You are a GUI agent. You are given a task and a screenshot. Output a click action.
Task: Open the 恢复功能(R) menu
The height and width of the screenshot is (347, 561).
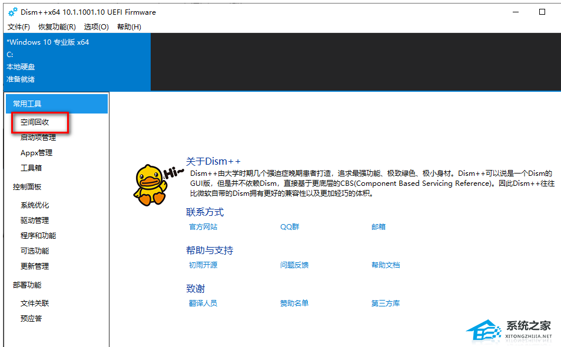tap(57, 27)
